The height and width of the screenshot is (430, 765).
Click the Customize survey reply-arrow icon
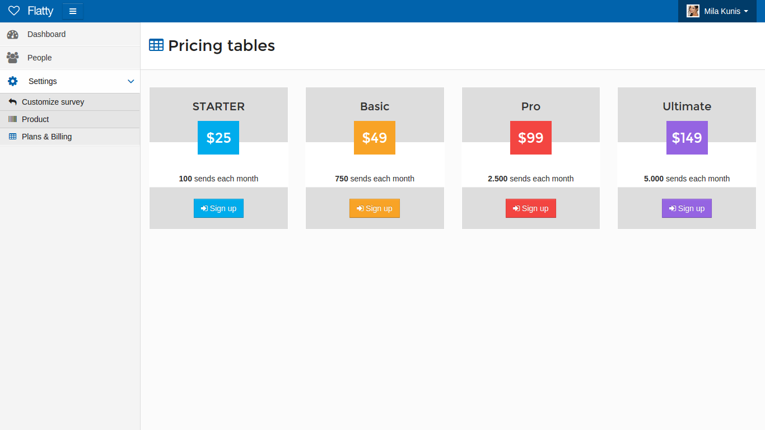[x=13, y=102]
